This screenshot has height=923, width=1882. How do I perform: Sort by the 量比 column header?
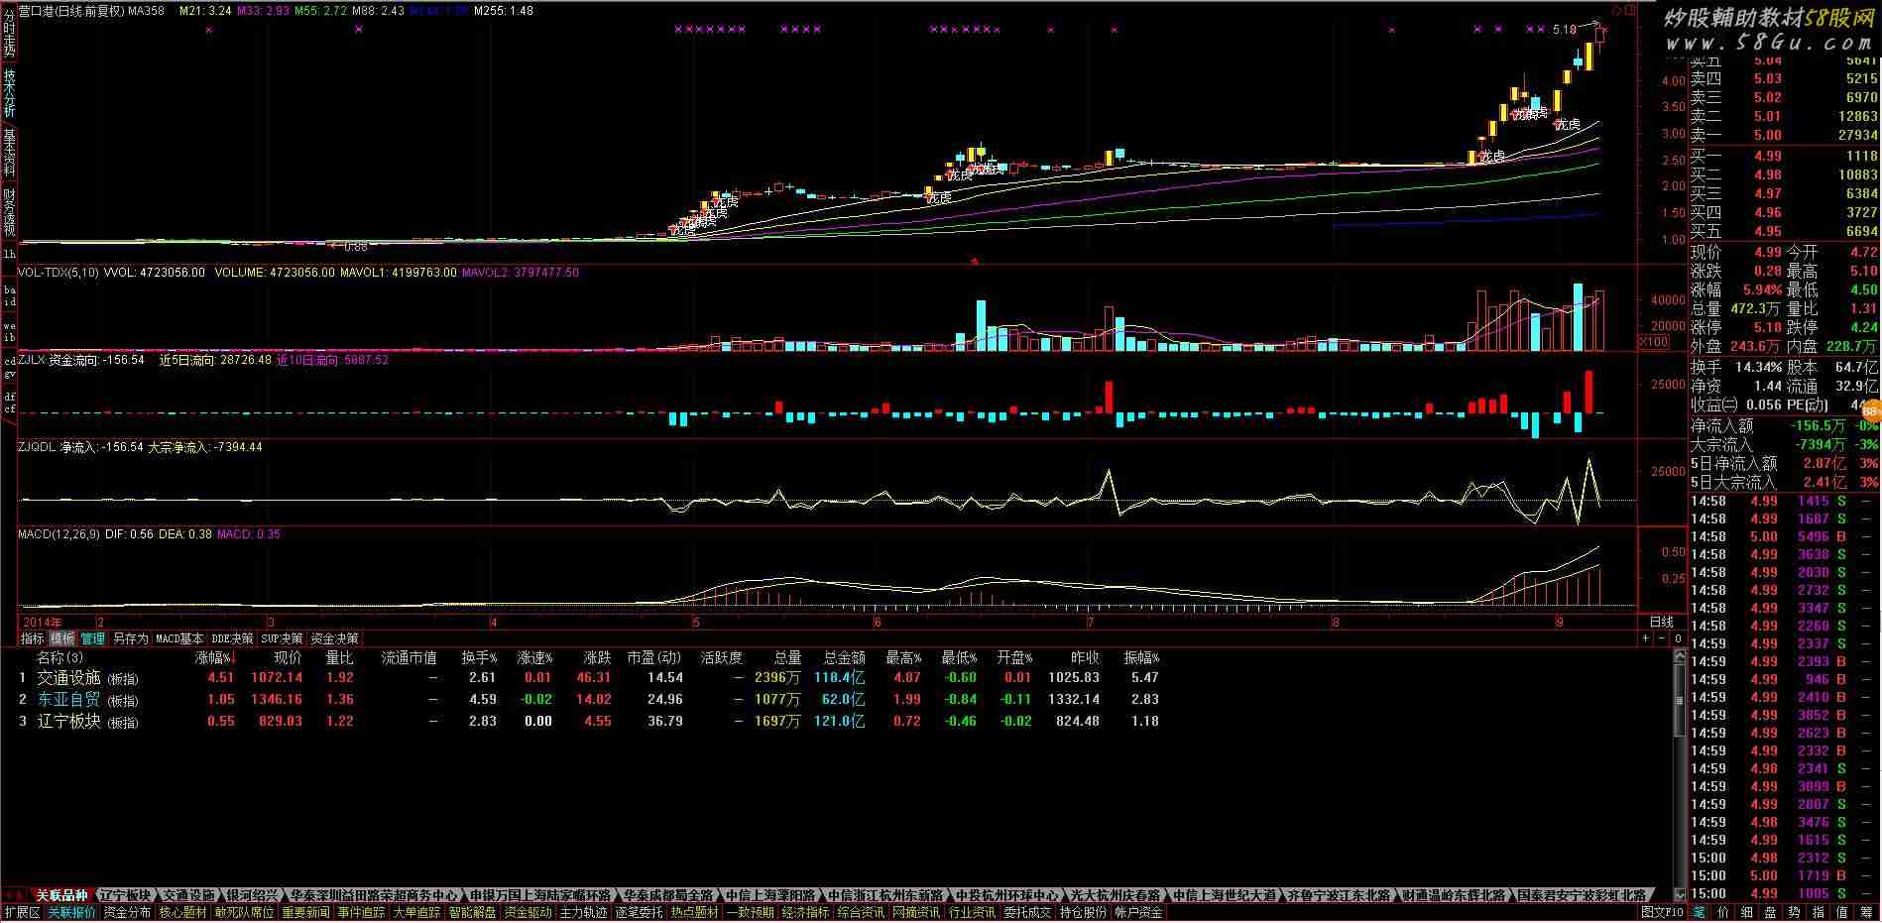(x=339, y=657)
